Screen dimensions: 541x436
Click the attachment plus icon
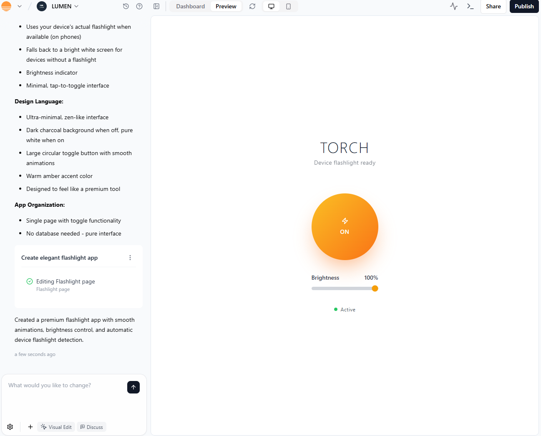[x=30, y=426]
